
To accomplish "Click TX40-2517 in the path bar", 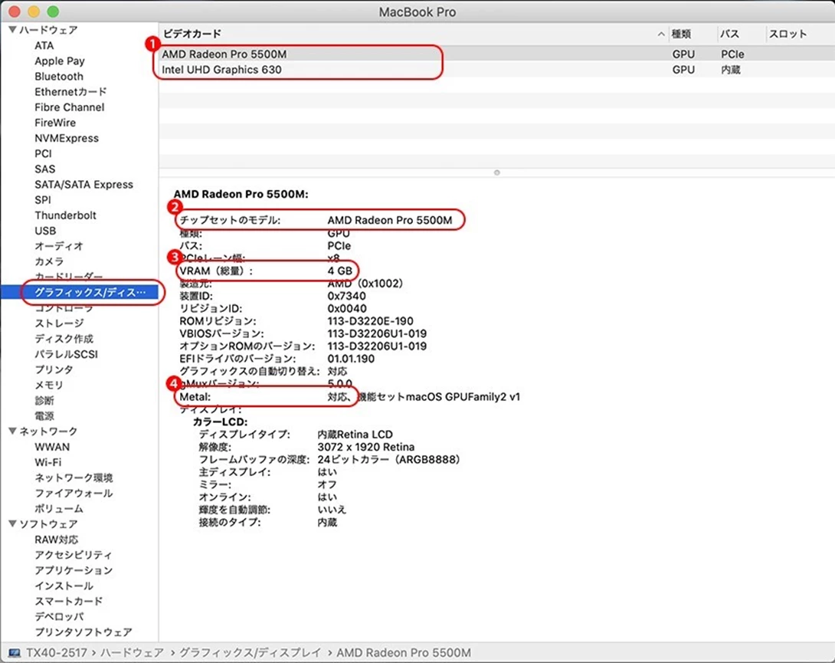I will [x=57, y=652].
